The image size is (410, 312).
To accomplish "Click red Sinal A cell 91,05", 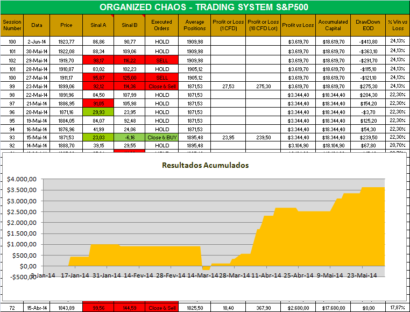I will click(98, 104).
